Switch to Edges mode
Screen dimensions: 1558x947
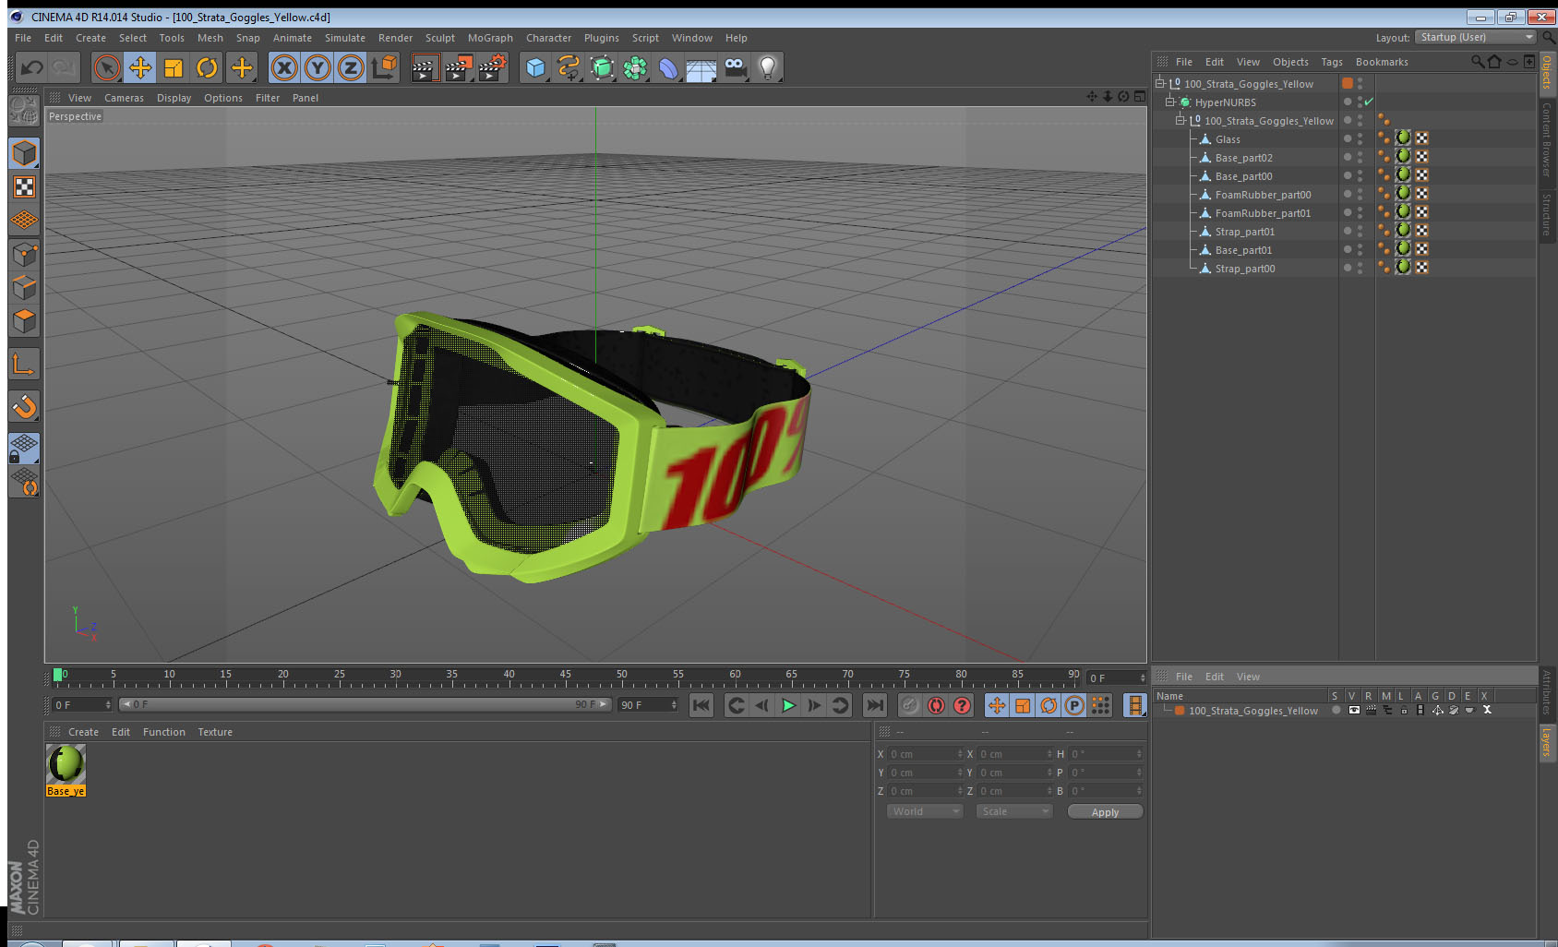(x=25, y=287)
